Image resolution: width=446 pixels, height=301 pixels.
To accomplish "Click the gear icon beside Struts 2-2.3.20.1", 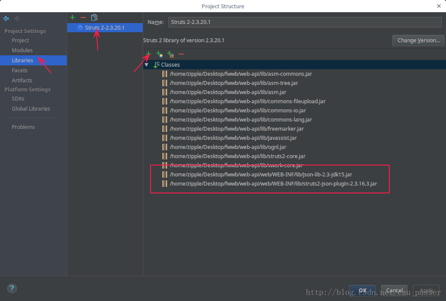I will click(80, 27).
